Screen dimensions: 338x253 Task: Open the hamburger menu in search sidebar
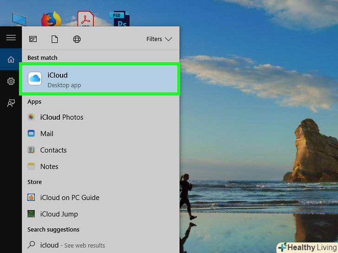[11, 38]
